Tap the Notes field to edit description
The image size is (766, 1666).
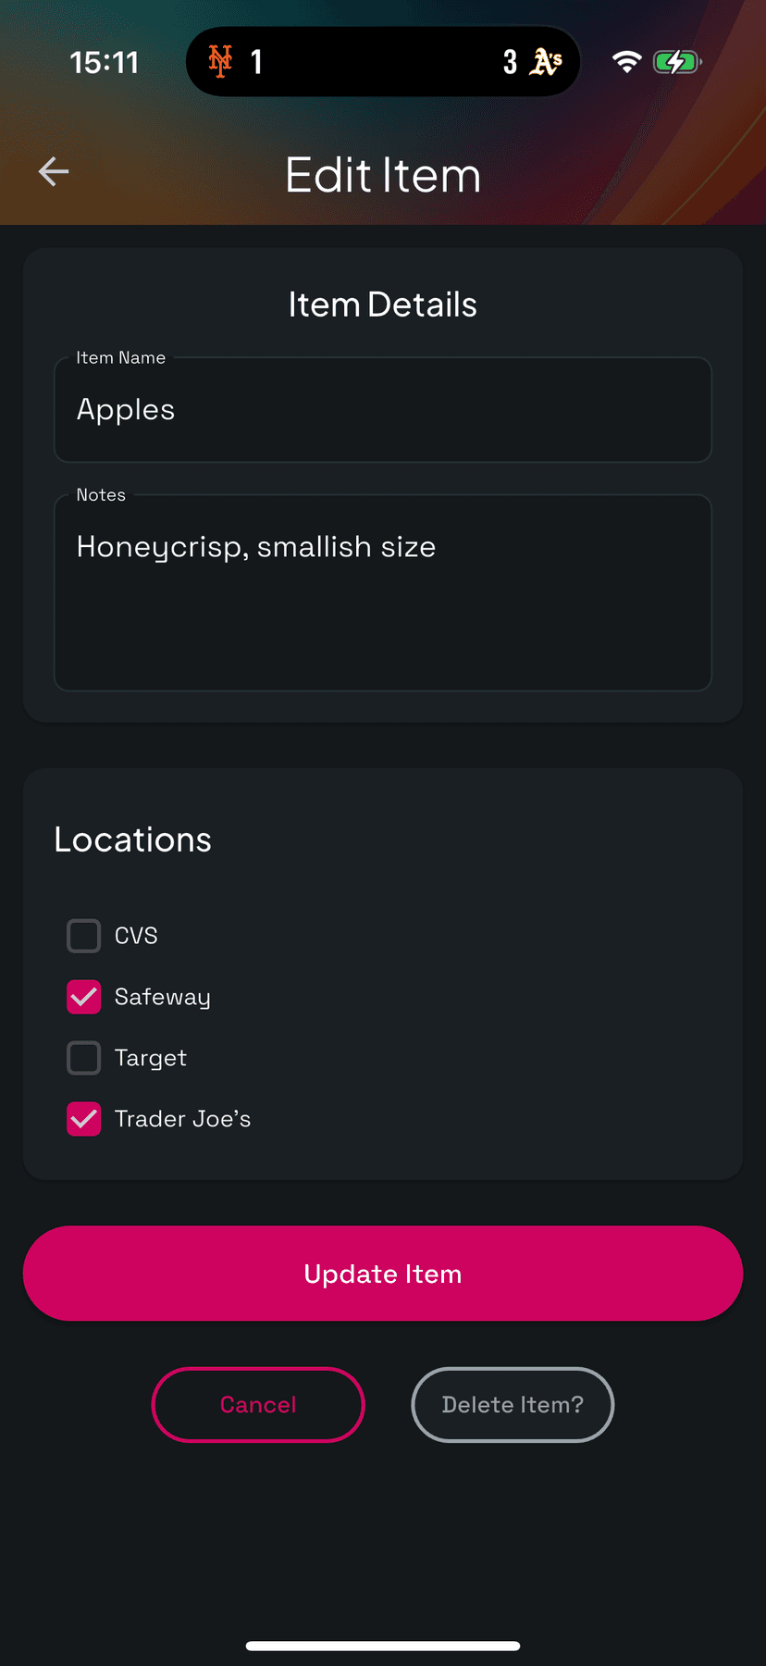click(382, 592)
